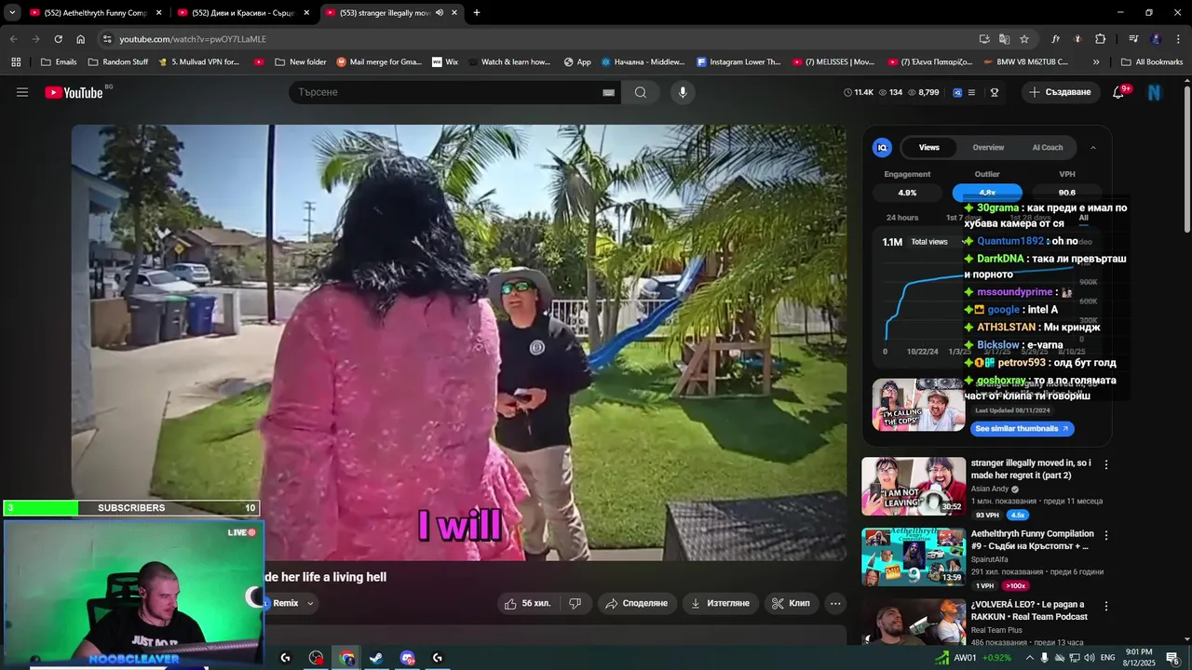Open the Emails bookmark folder

pyautogui.click(x=59, y=62)
